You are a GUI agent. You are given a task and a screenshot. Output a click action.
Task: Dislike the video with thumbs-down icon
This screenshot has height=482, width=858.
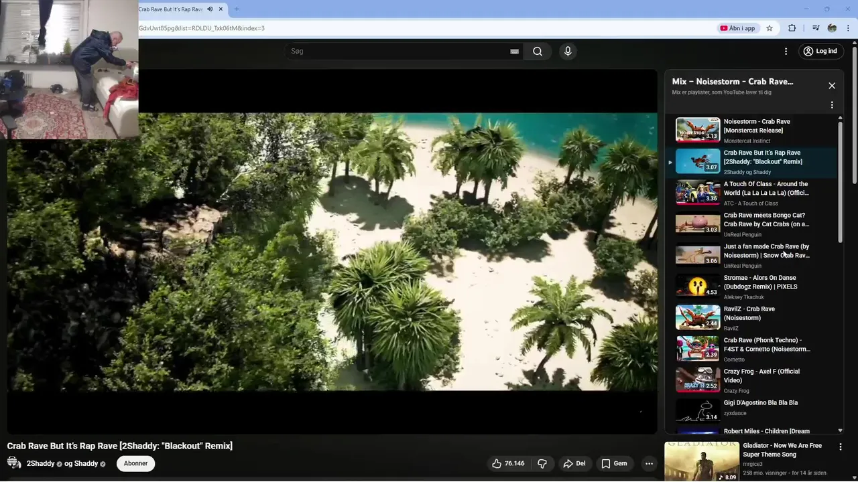[542, 463]
